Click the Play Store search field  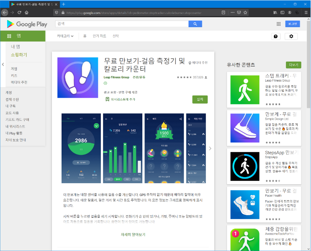click(122, 24)
